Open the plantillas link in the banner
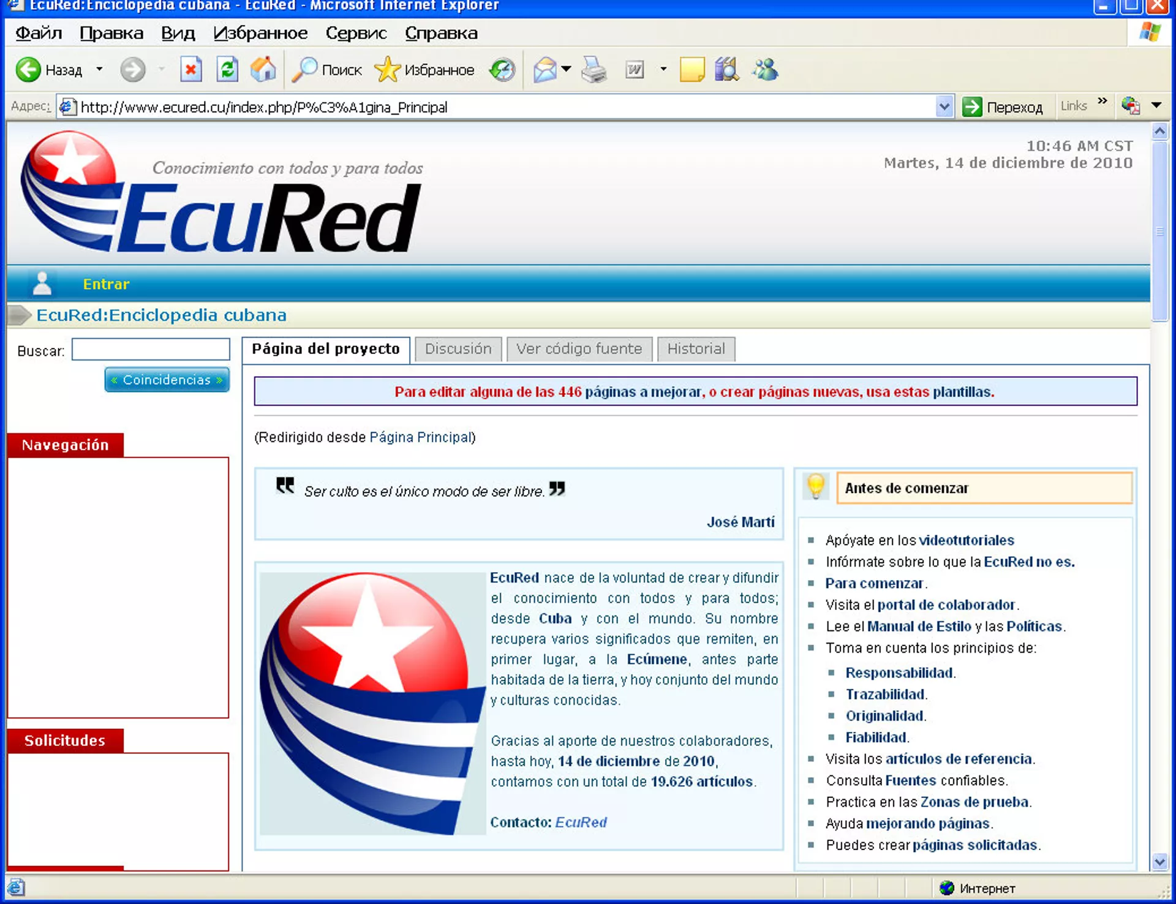This screenshot has width=1176, height=904. click(x=962, y=392)
